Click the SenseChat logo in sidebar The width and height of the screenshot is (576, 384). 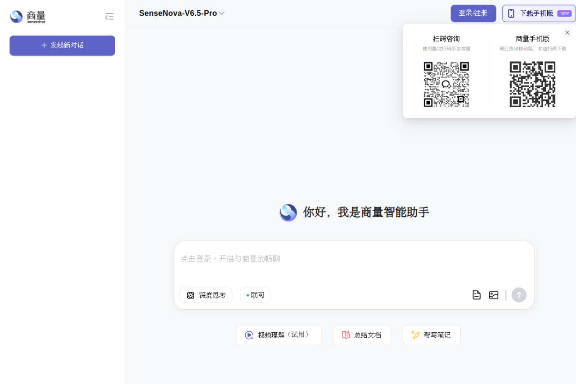click(x=27, y=17)
